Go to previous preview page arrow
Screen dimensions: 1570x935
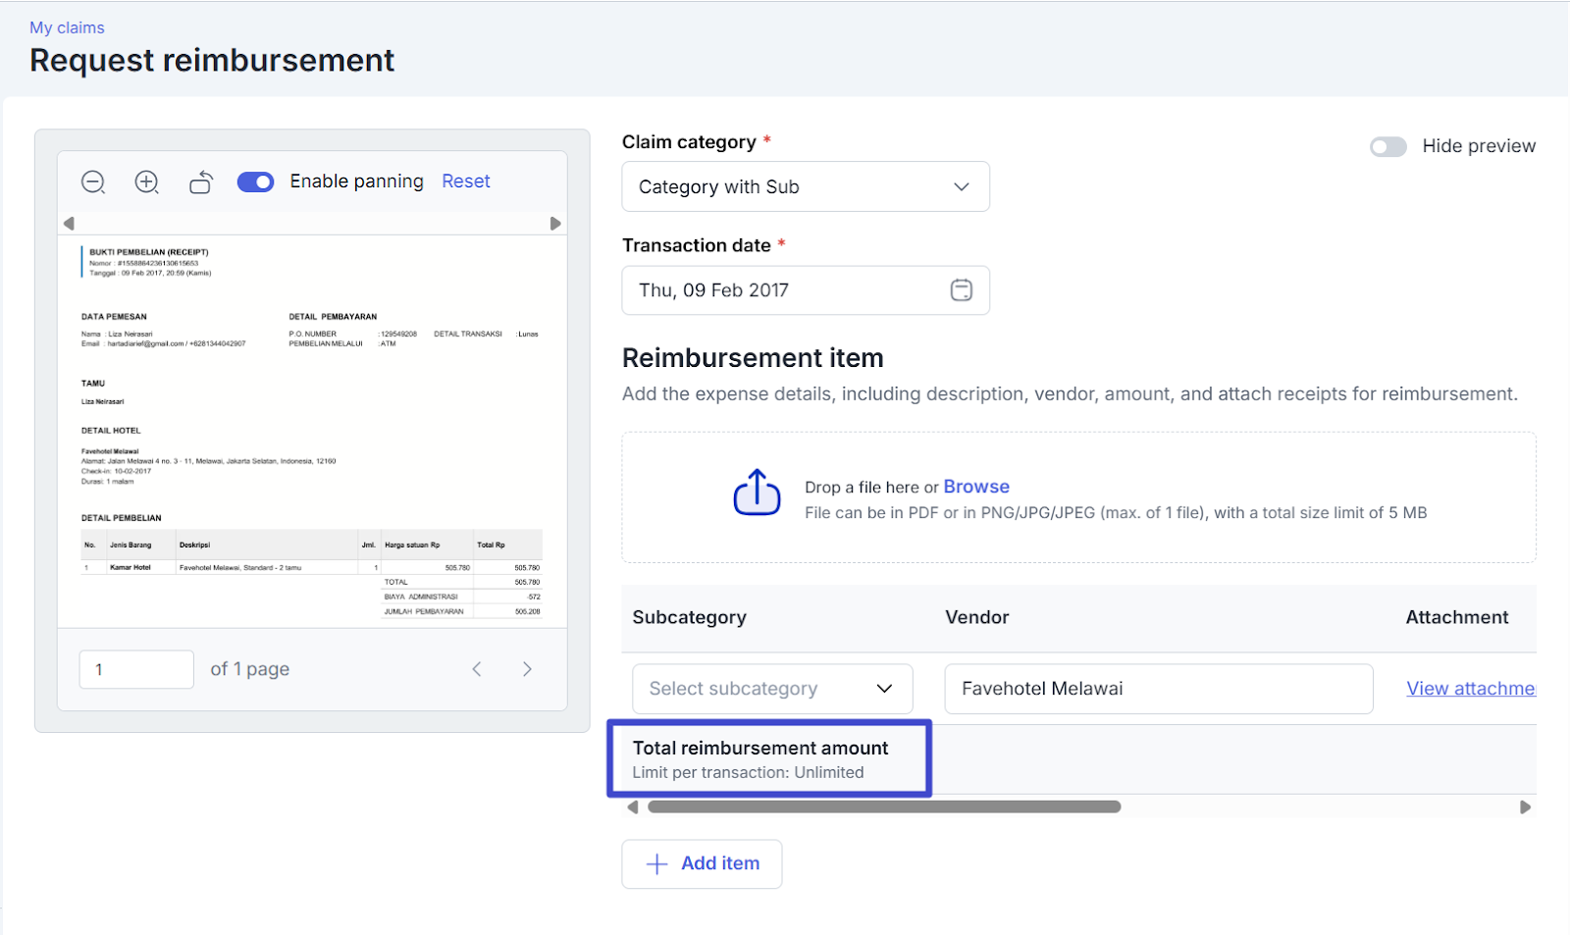(477, 669)
